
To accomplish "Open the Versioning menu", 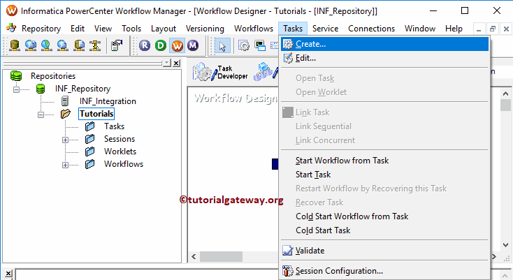I will coord(205,29).
